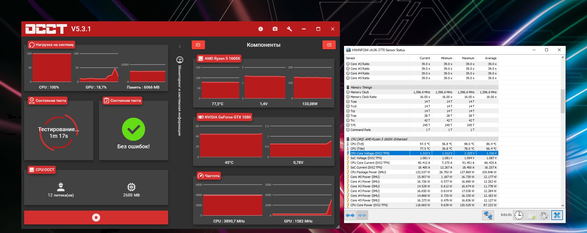Viewport: 587px width, 233px height.
Task: Click the CPU : 100% load value
Action: point(49,87)
